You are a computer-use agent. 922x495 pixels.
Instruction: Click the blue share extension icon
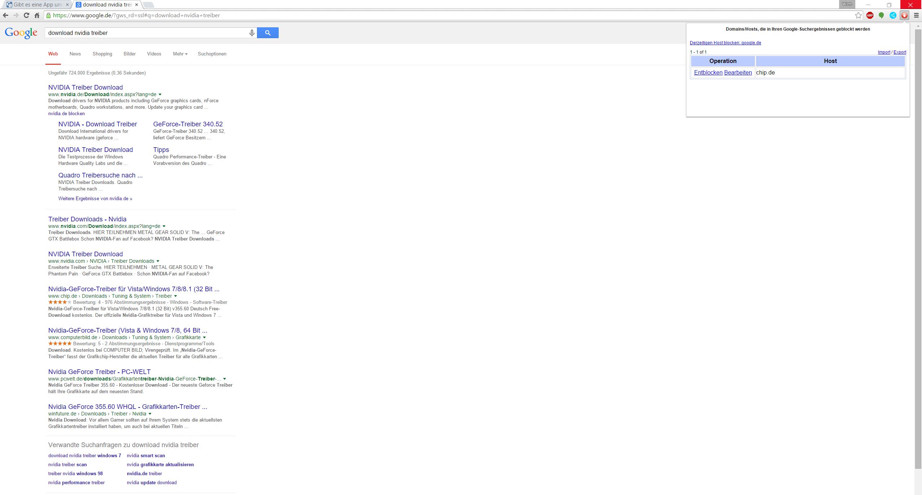893,15
